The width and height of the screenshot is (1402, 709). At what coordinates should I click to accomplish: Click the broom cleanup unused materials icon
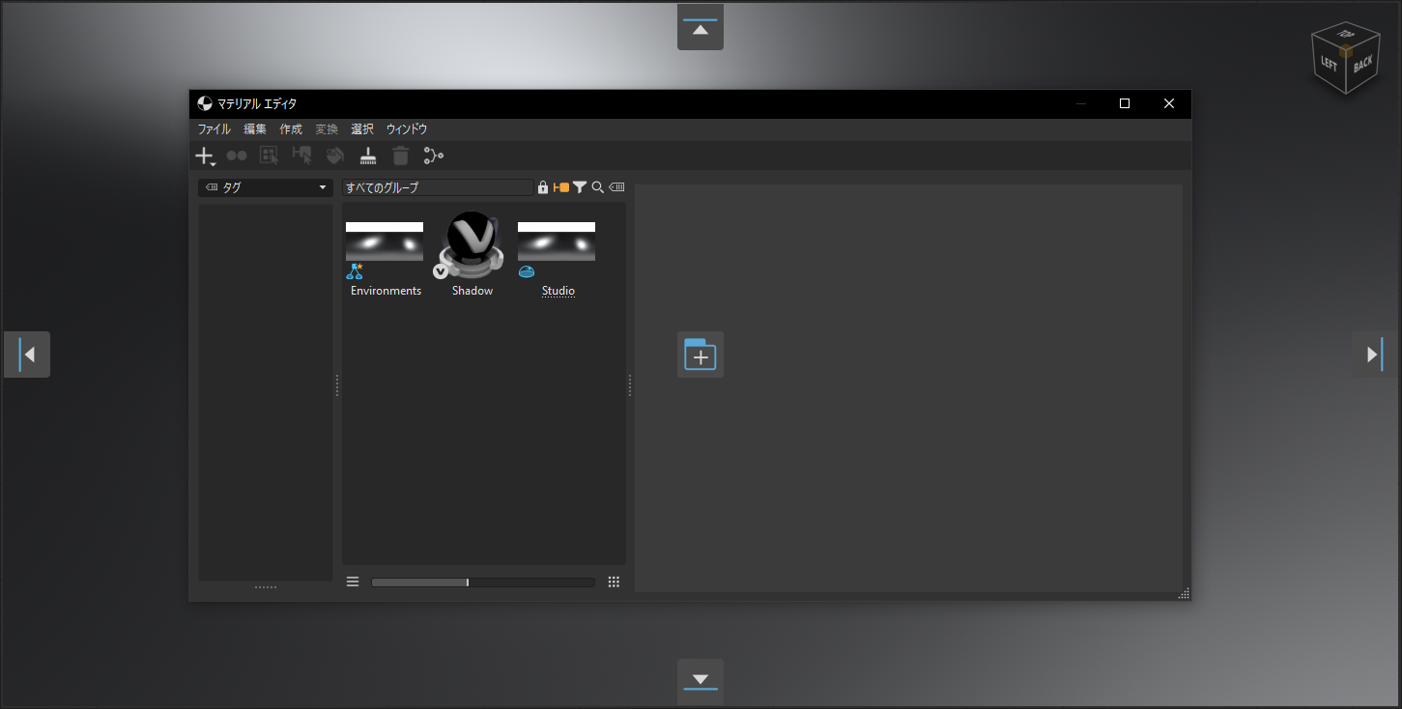coord(368,156)
